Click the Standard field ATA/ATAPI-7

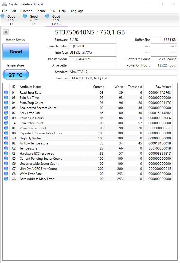[123, 72]
